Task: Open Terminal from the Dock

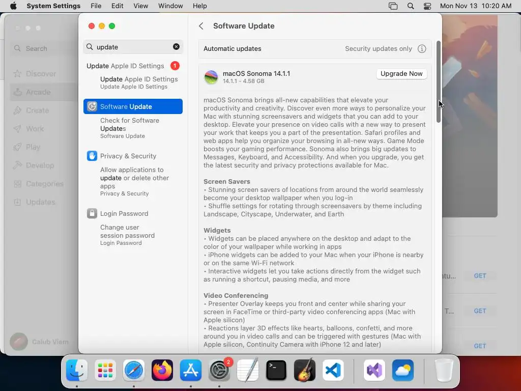Action: 276,370
